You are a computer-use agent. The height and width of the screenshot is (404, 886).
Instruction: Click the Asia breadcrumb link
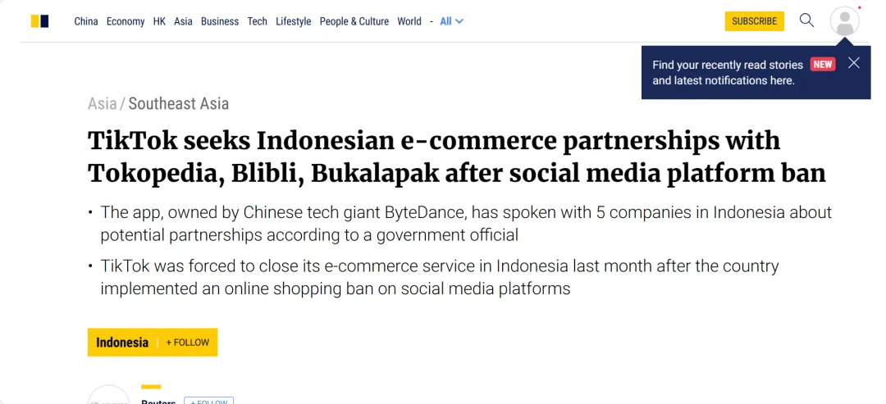tap(103, 104)
